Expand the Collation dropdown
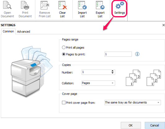 pos(98,83)
